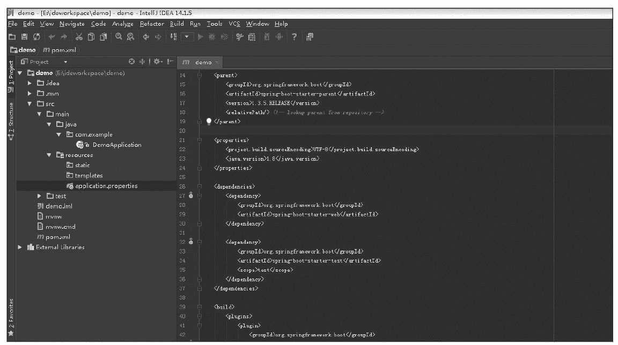The image size is (618, 345).
Task: Click the scroll from source target icon
Action: 132,62
